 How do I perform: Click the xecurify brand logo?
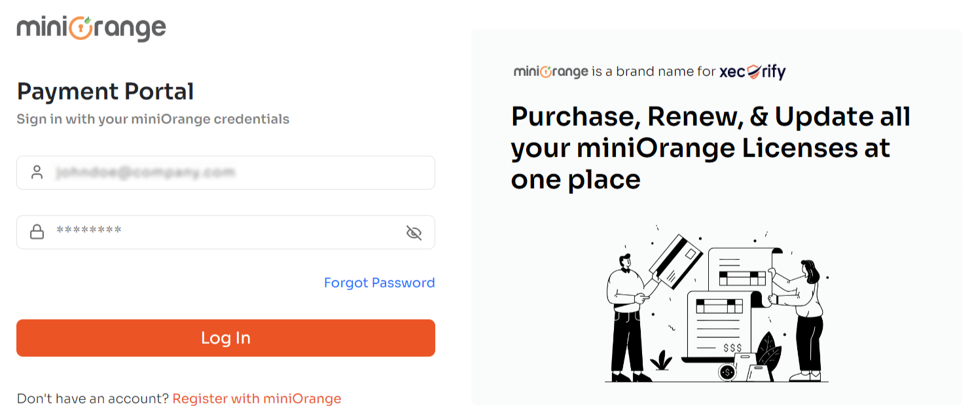[752, 71]
